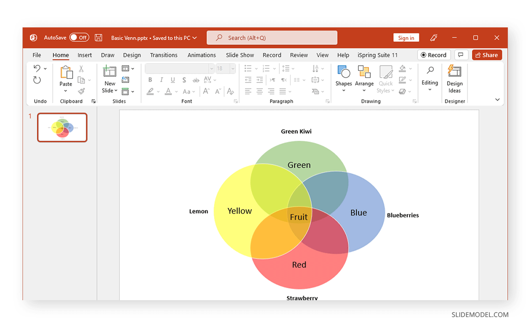Decrease font size with A-down icon
The image size is (530, 328).
[x=218, y=91]
